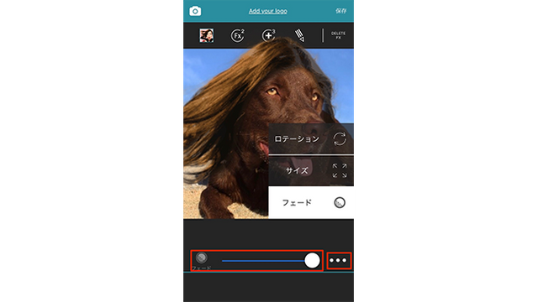Click the fade slider track
The image size is (538, 302).
267,261
